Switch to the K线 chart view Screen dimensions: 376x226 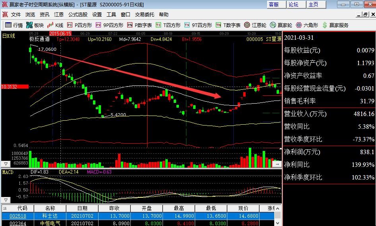(x=55, y=25)
